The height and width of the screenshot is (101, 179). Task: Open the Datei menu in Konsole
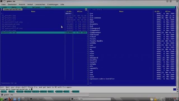coord(4,4)
